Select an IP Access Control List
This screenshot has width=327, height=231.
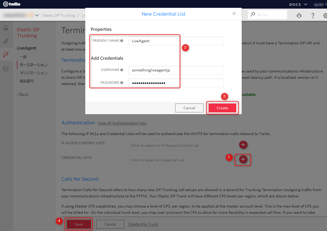(x=181, y=145)
